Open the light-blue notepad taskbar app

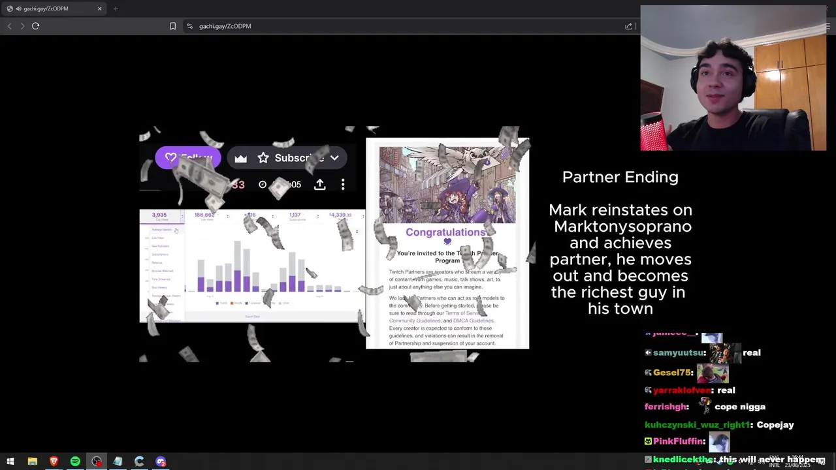coord(118,462)
